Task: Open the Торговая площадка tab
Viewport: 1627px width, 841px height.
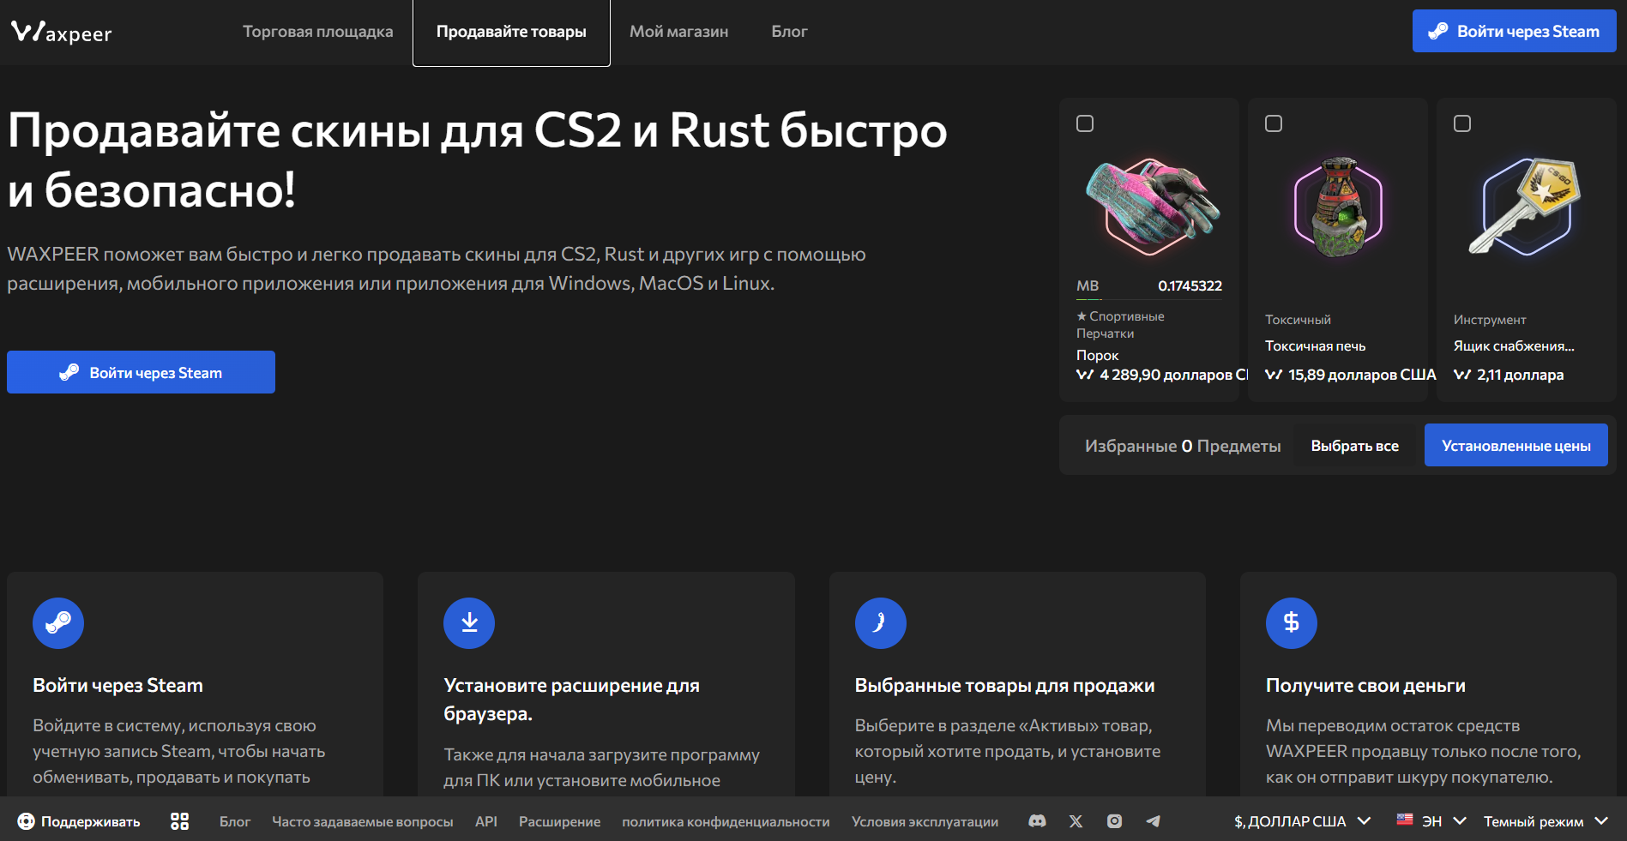Action: pos(317,32)
